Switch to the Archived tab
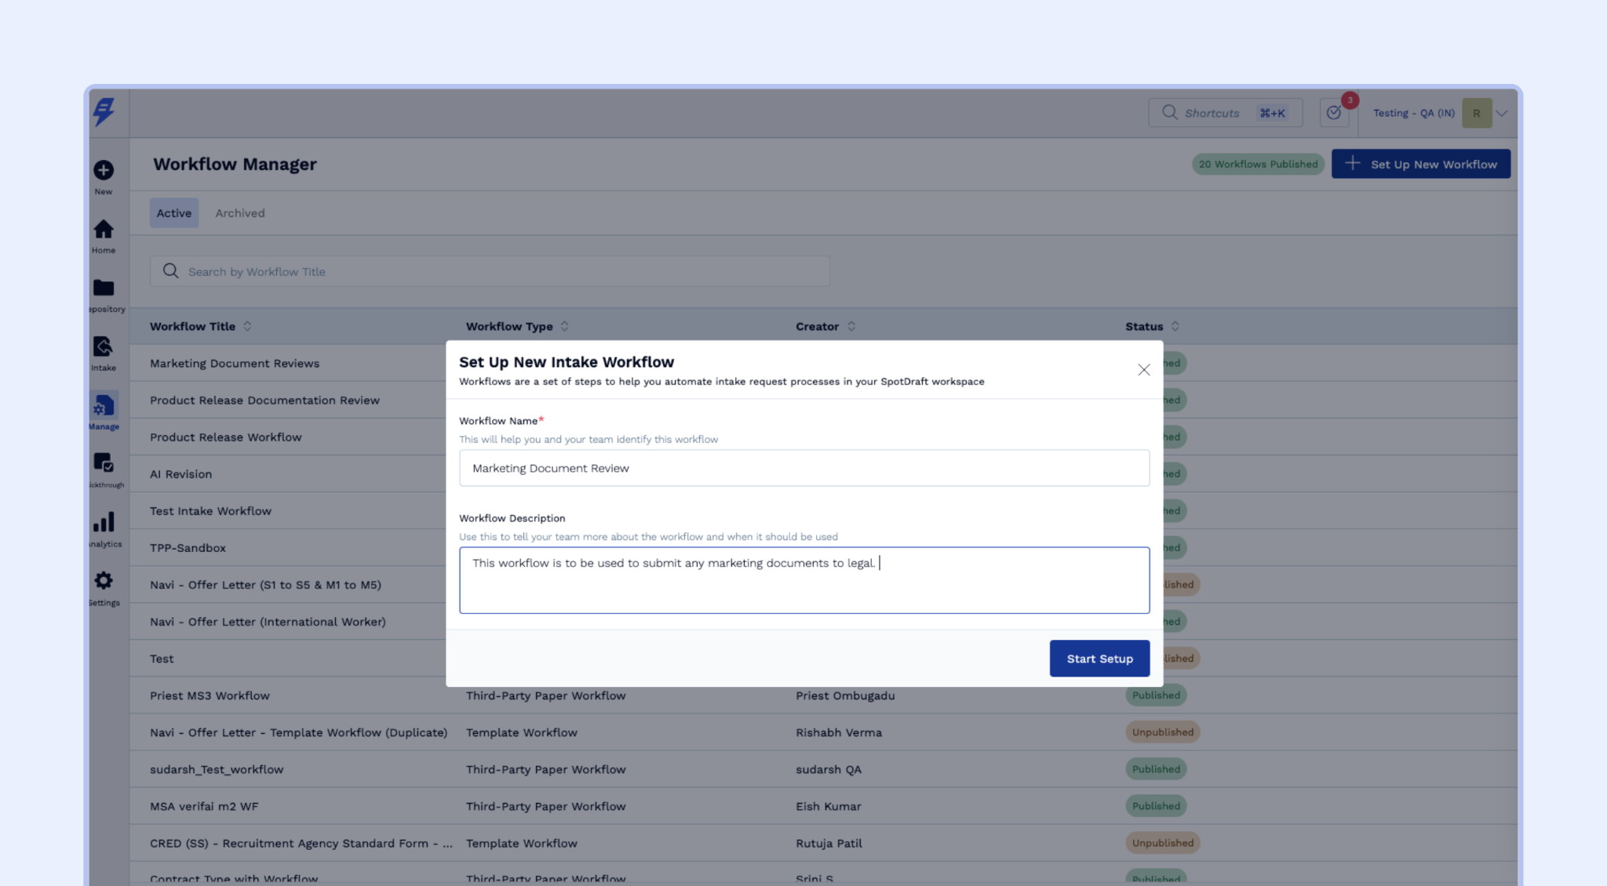Image resolution: width=1607 pixels, height=886 pixels. point(240,213)
